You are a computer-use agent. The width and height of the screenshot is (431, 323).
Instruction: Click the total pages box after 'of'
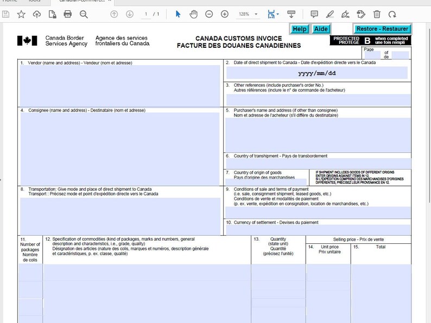pos(400,55)
